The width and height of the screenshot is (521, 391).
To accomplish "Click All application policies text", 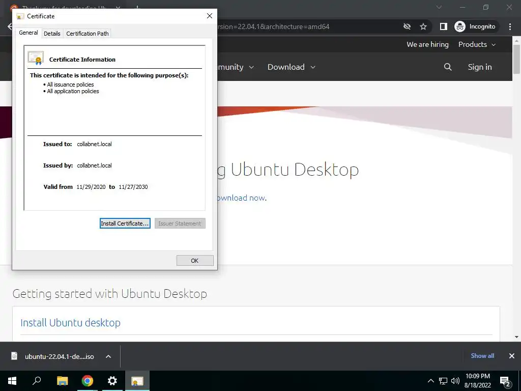I will click(73, 91).
